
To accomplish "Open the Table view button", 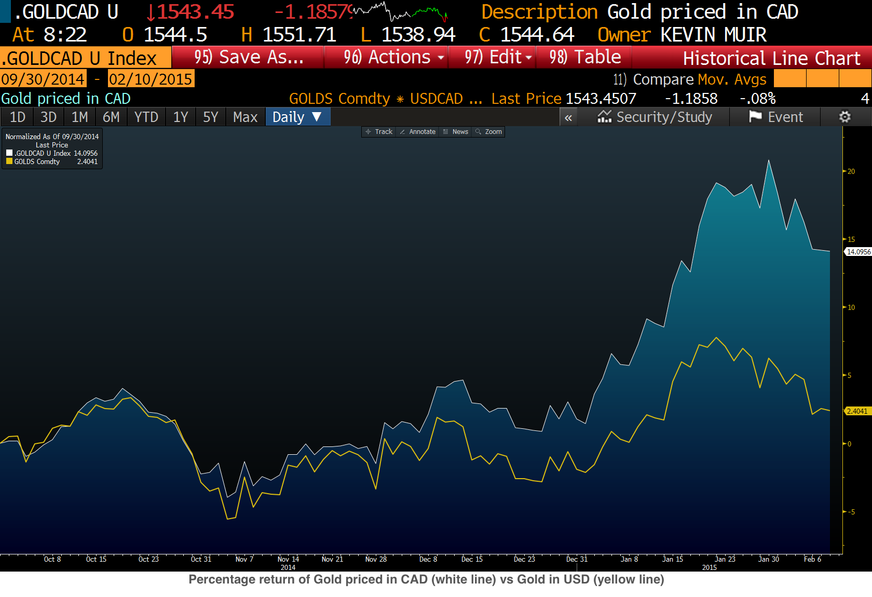I will (x=584, y=57).
